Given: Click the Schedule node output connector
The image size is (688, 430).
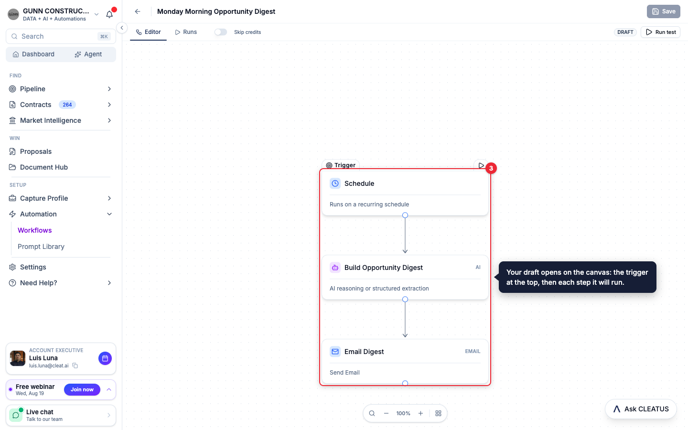Looking at the screenshot, I should point(405,215).
